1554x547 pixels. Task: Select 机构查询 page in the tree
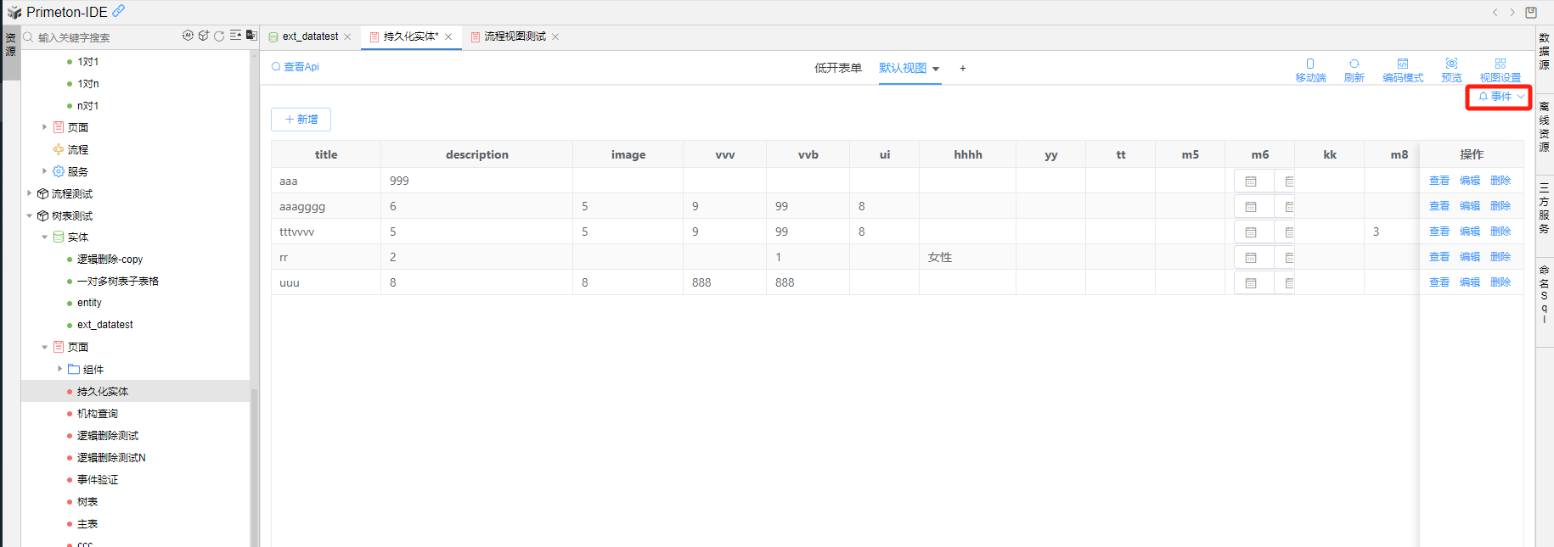click(97, 414)
